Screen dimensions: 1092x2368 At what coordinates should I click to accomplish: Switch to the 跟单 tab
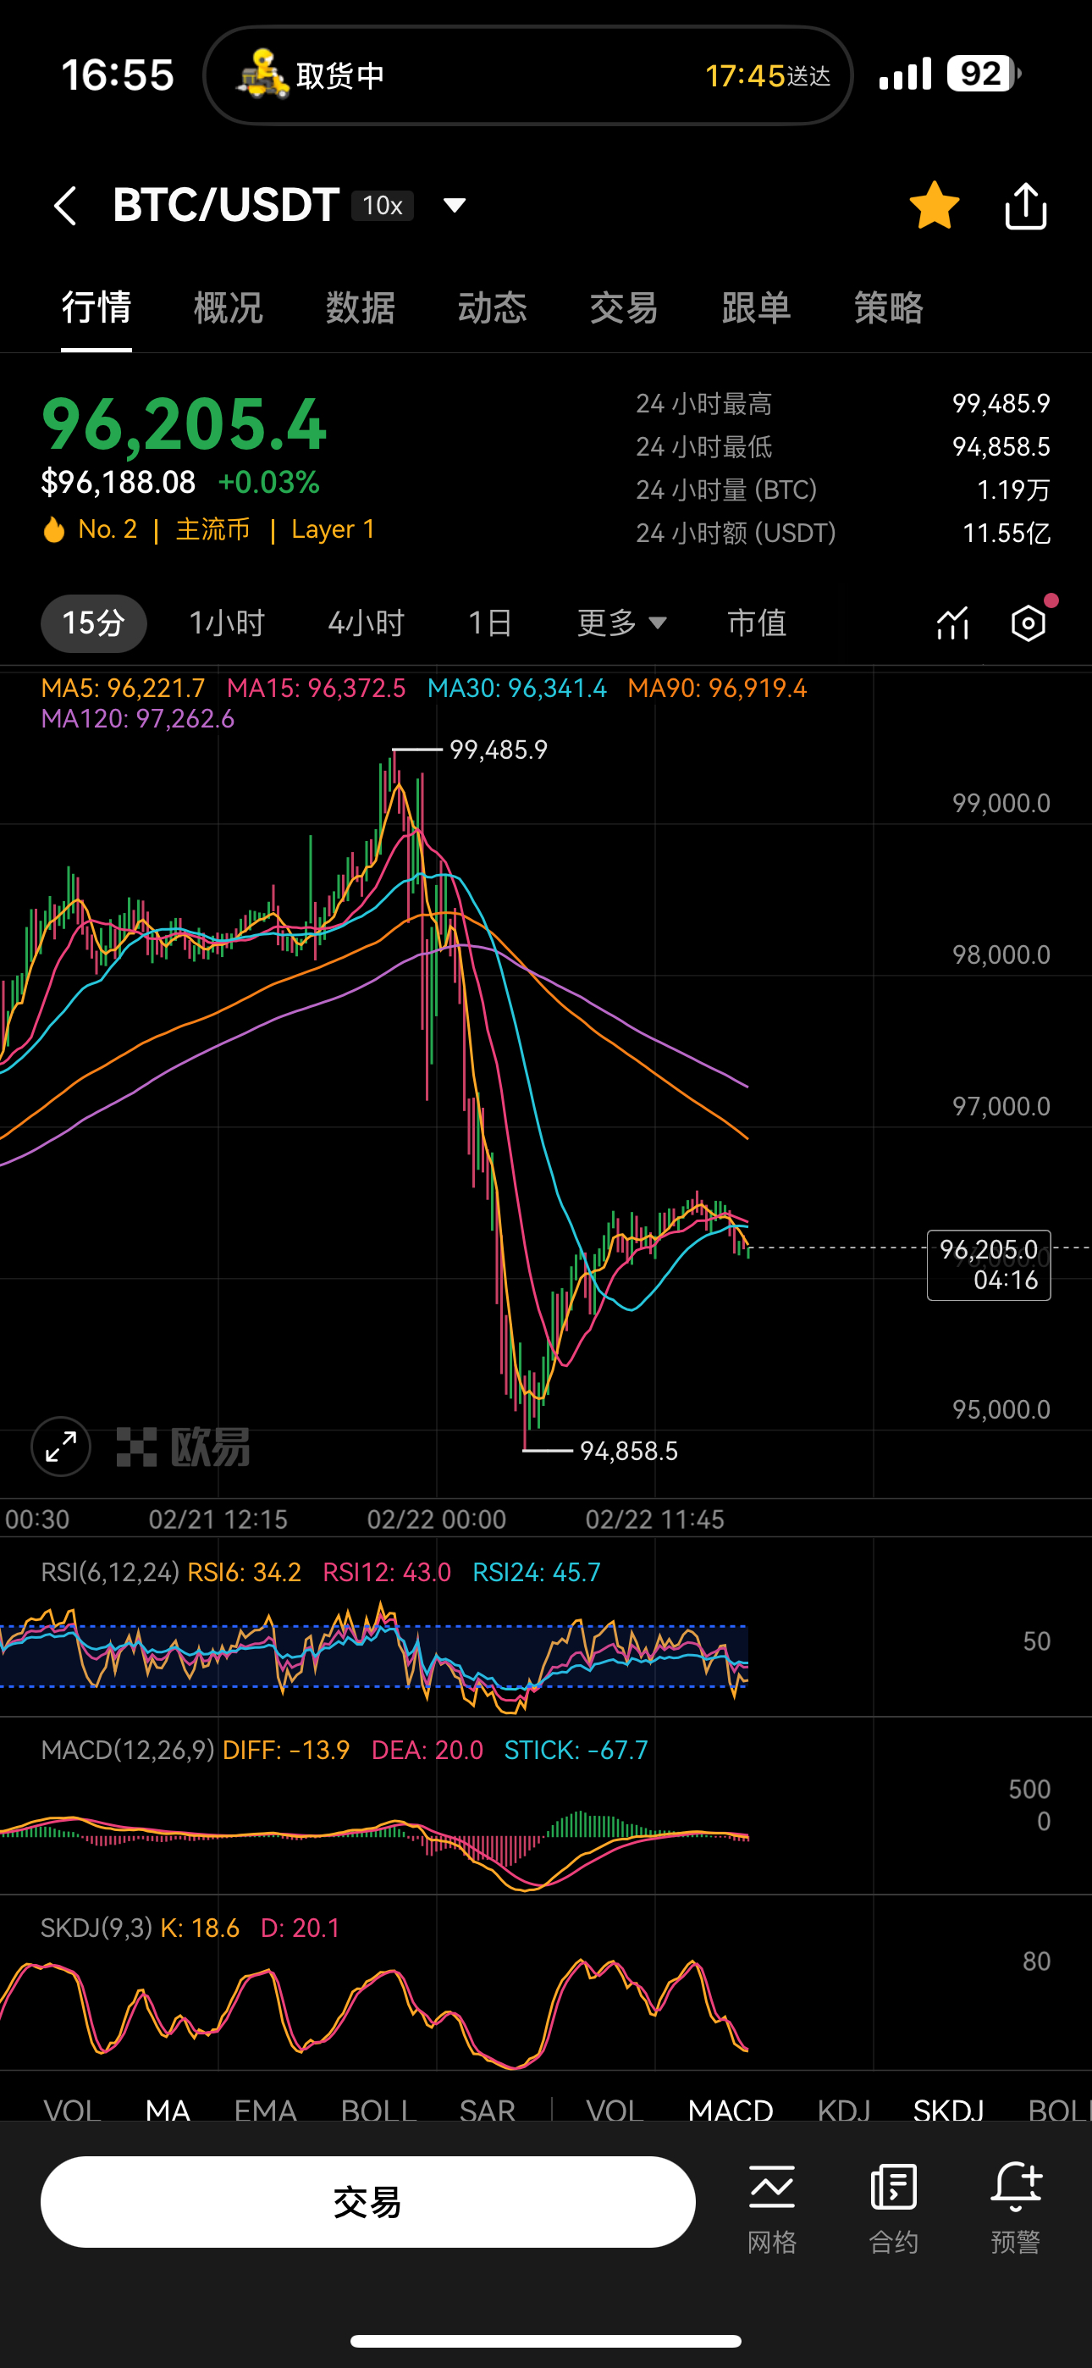pyautogui.click(x=756, y=308)
